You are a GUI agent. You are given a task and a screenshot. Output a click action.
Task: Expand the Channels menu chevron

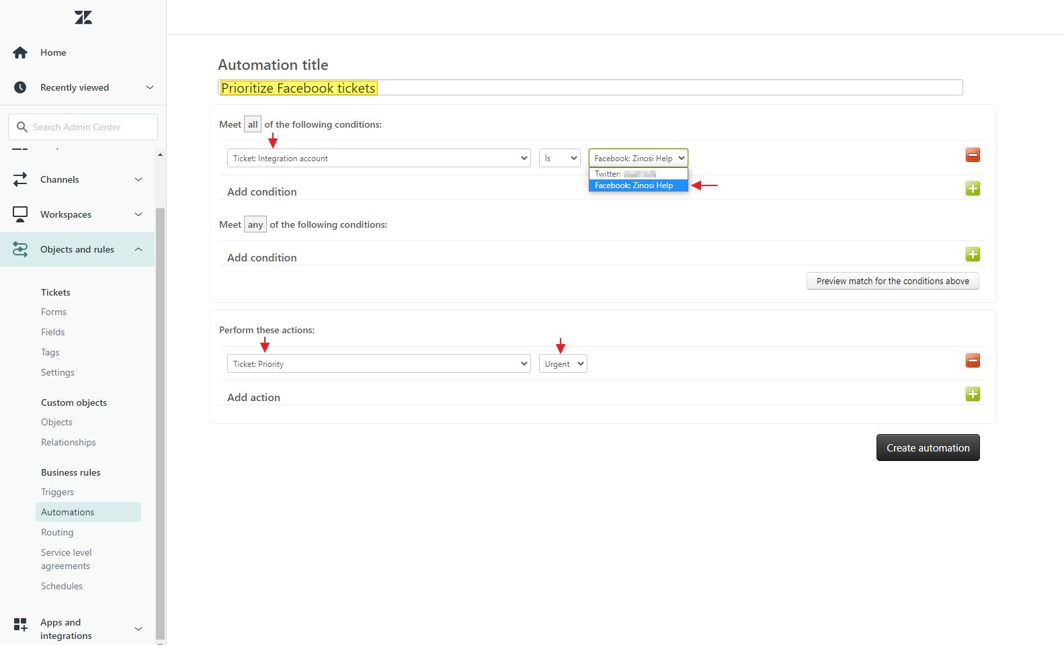tap(138, 179)
